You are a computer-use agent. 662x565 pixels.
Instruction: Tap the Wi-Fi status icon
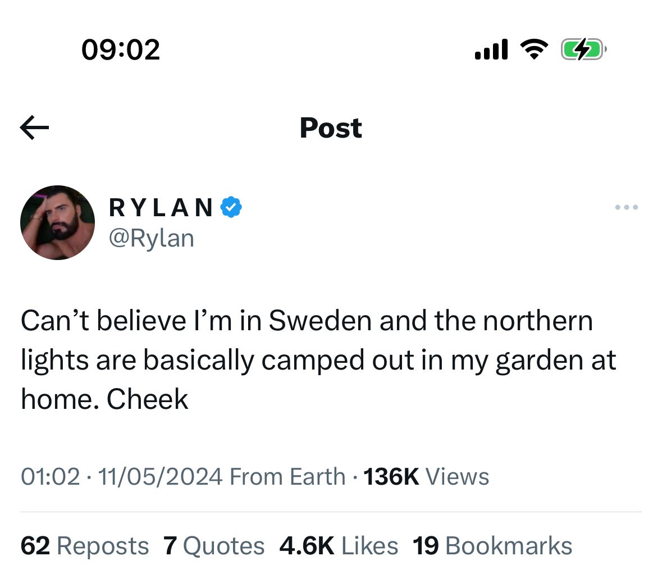click(x=534, y=49)
